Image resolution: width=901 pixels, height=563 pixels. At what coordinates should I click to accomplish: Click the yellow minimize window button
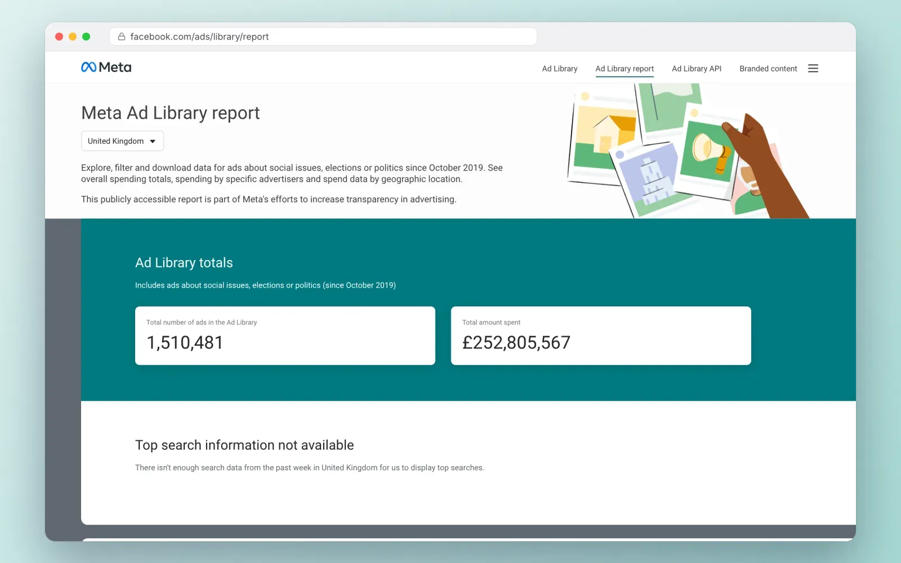[x=73, y=37]
